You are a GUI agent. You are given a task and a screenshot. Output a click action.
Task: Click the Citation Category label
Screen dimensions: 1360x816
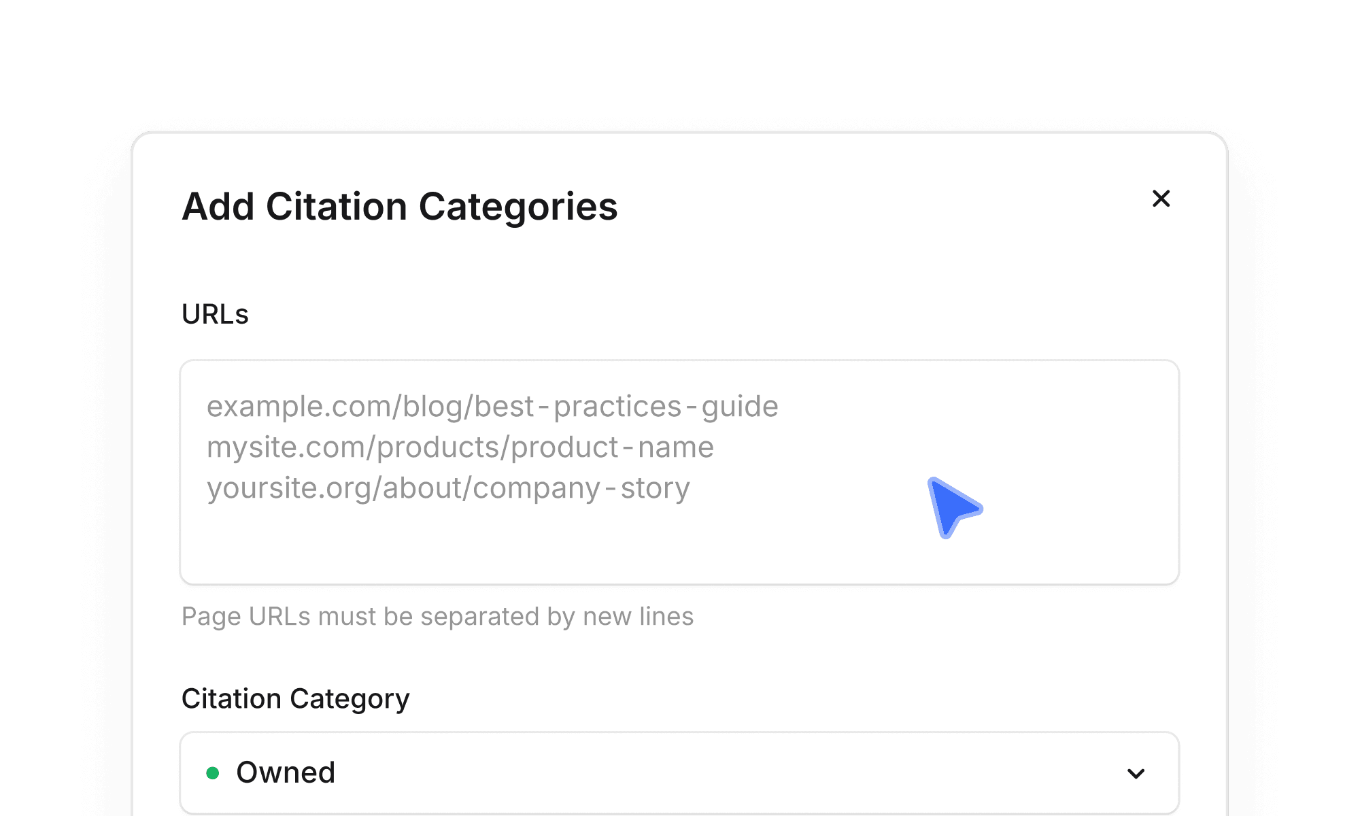[294, 698]
